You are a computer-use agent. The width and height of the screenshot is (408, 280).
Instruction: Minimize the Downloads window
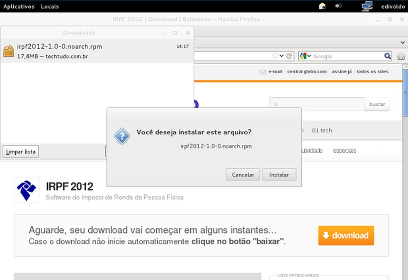point(163,33)
